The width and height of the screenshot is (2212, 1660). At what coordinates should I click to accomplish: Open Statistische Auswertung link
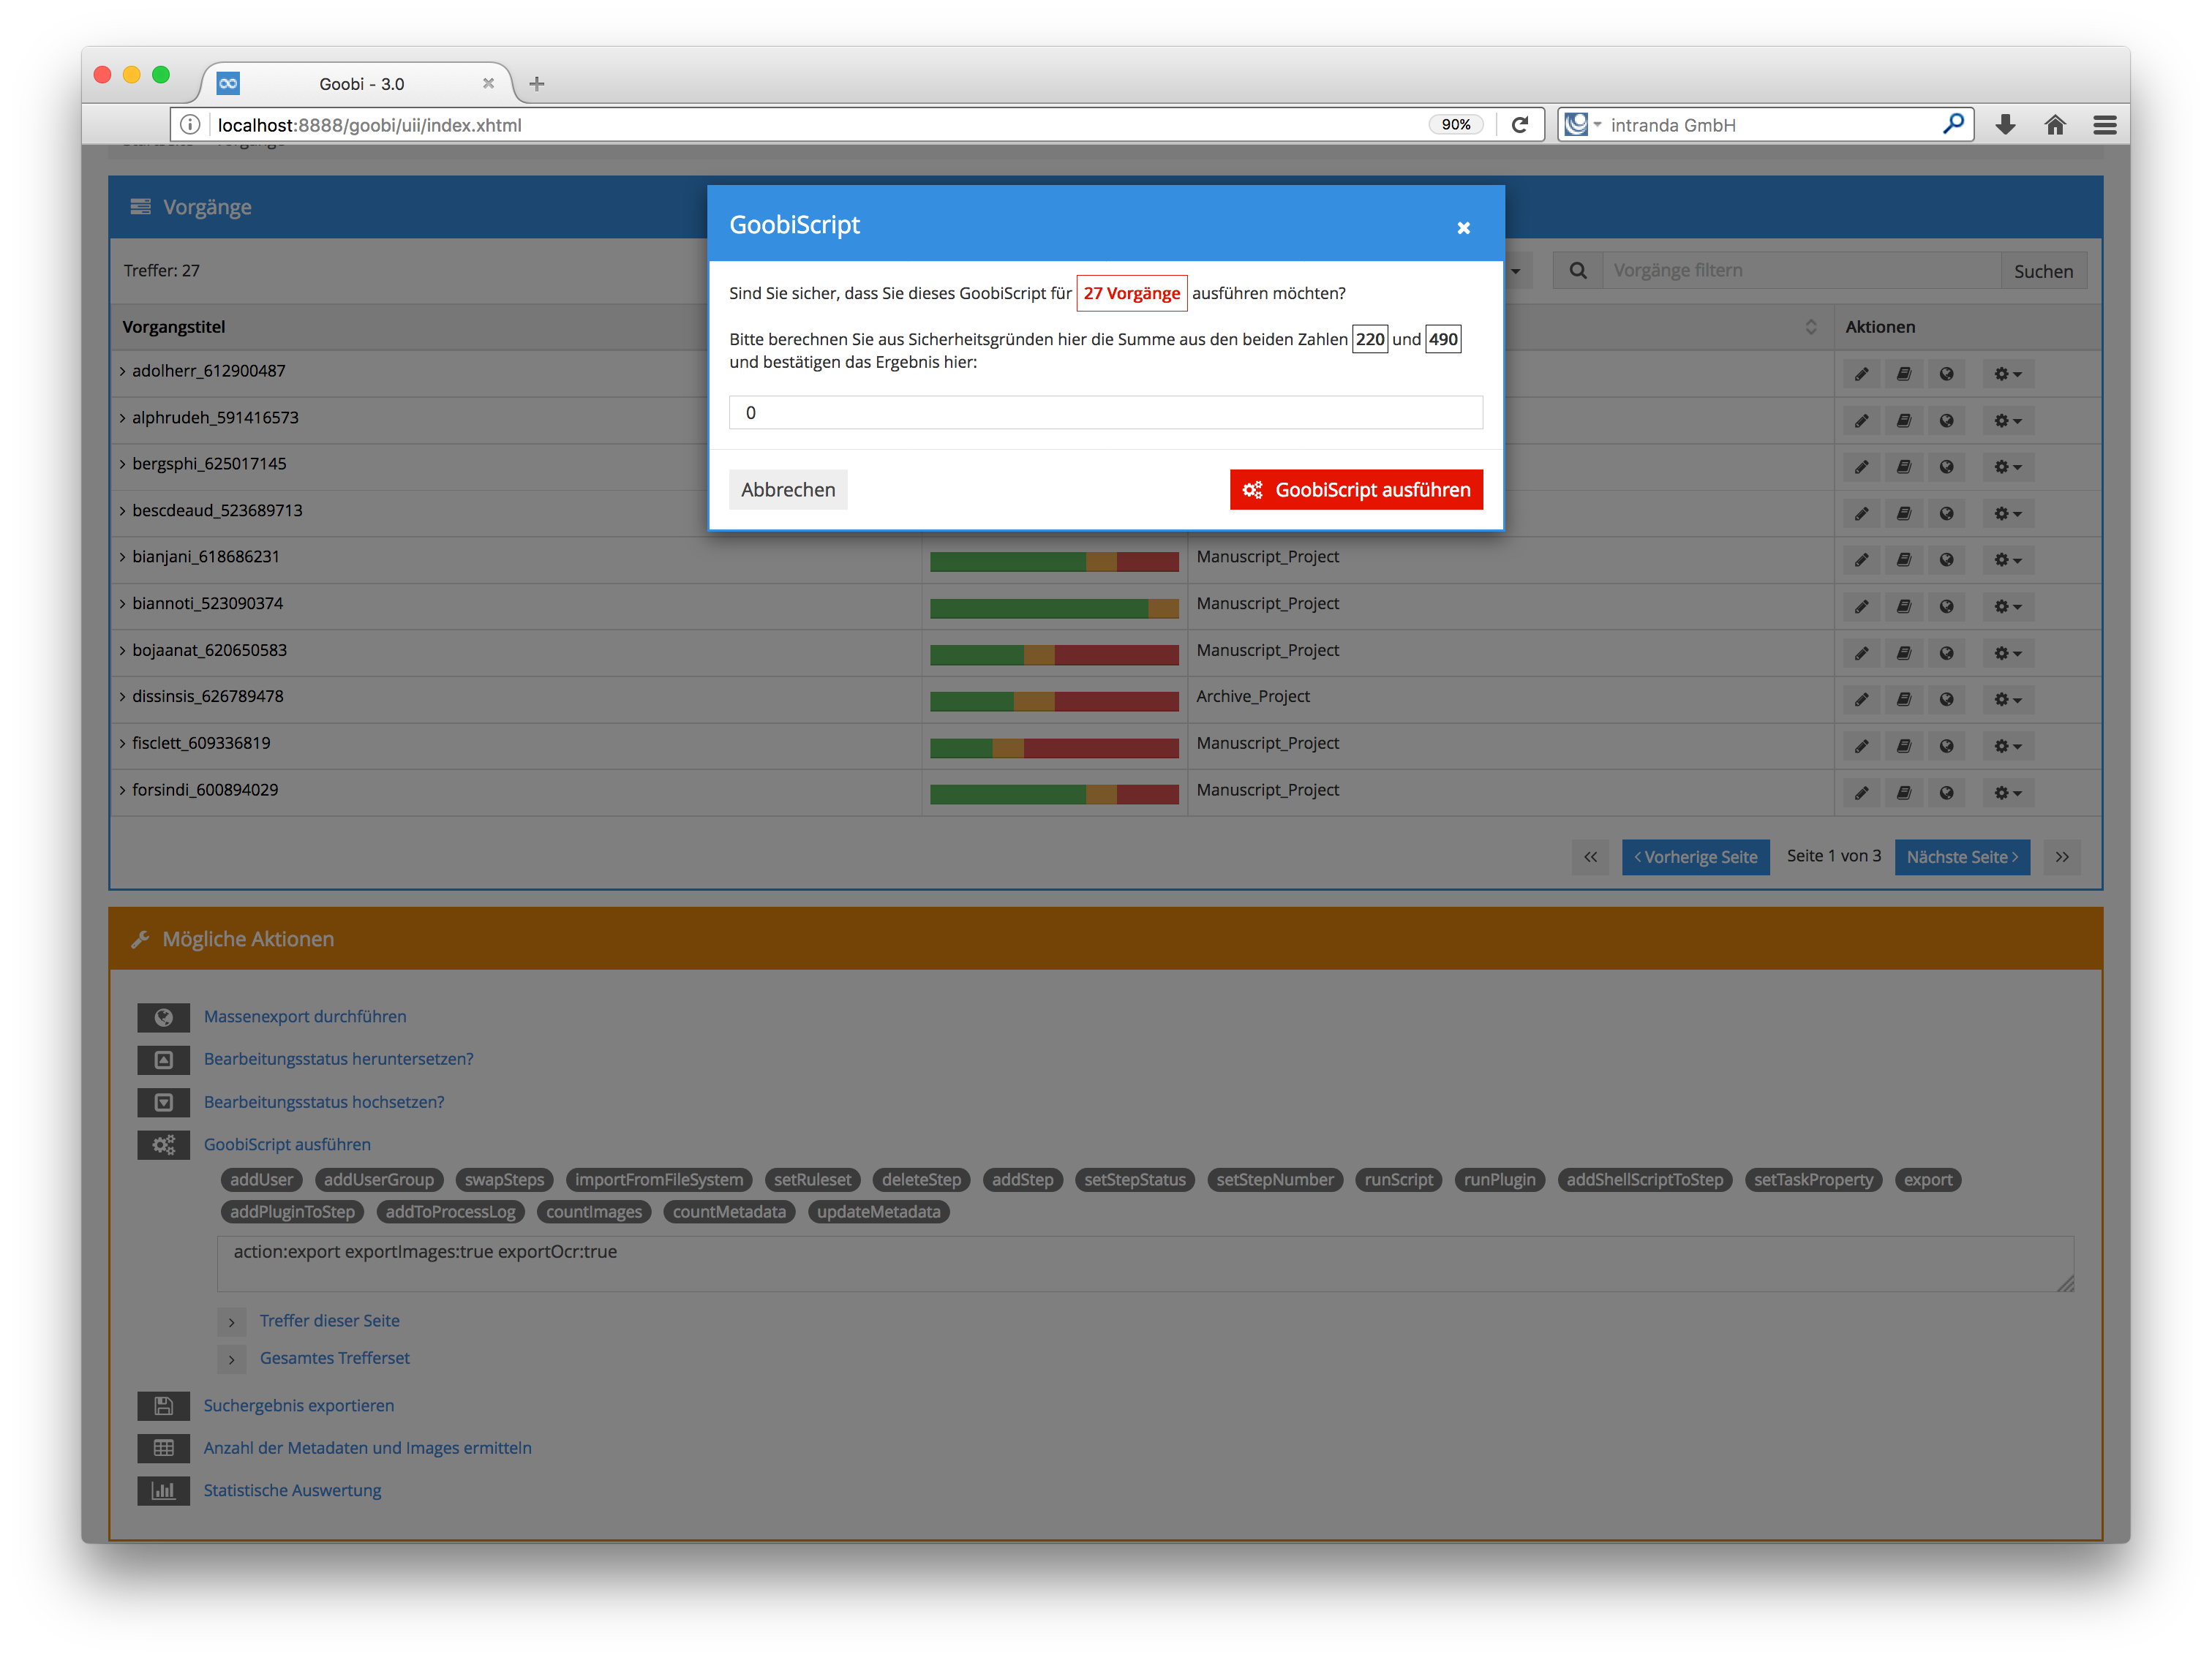point(292,1491)
